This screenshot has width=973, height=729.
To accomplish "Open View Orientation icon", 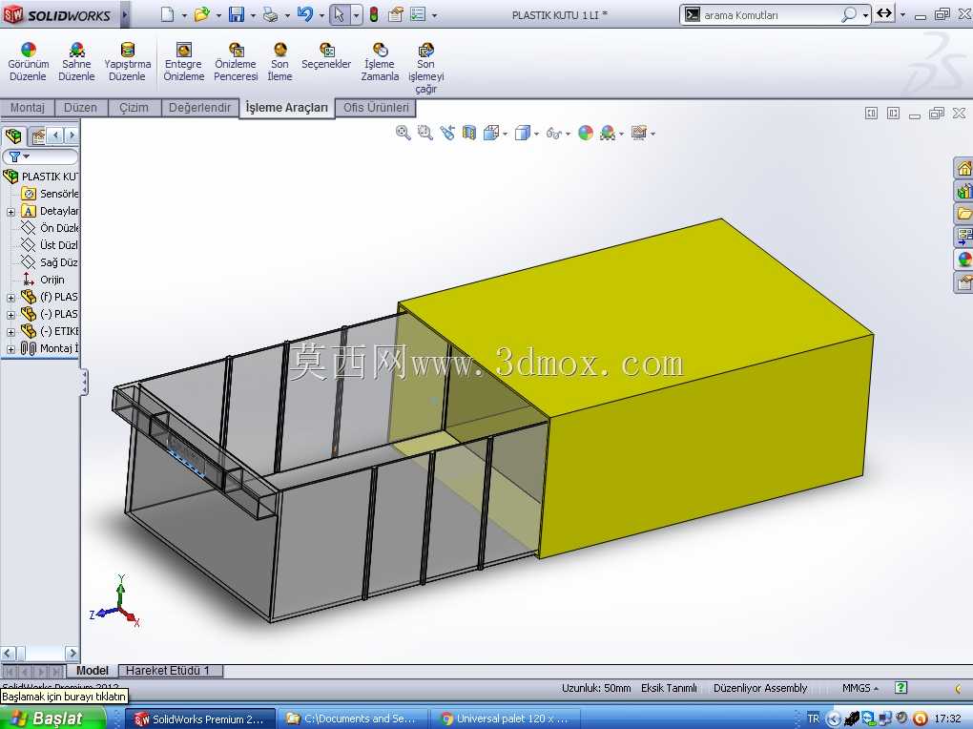I will click(x=491, y=133).
